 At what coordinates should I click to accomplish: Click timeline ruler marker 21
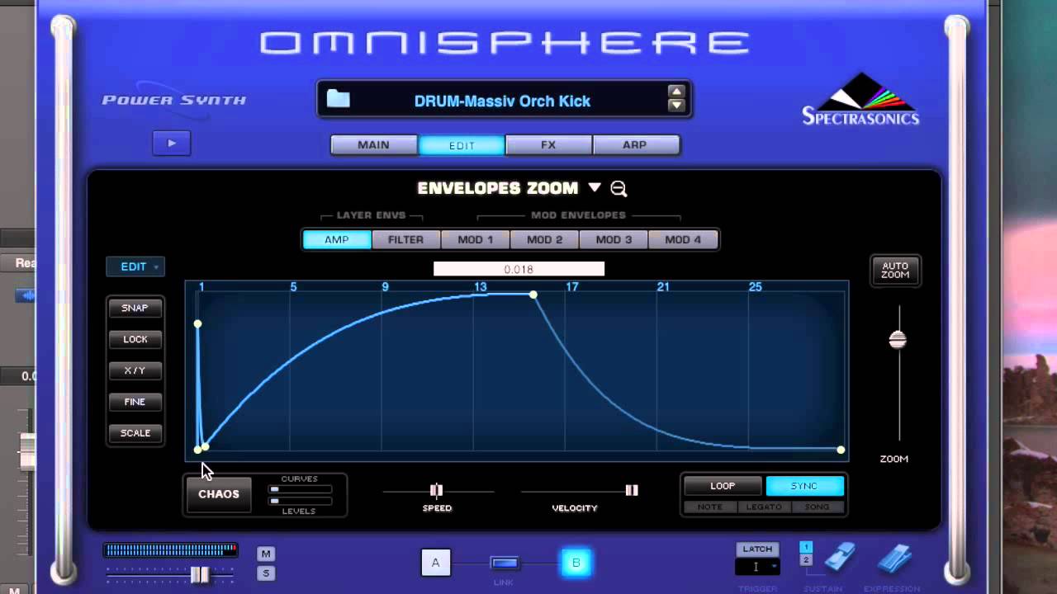pos(663,287)
